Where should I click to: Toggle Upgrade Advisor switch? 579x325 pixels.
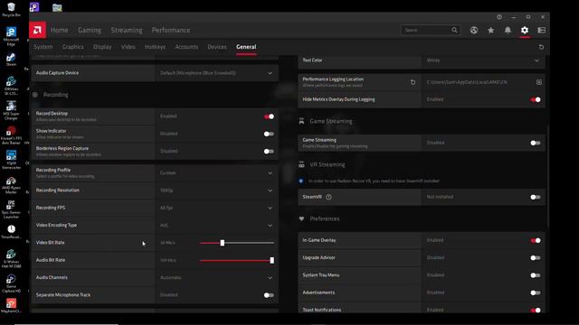click(x=536, y=258)
